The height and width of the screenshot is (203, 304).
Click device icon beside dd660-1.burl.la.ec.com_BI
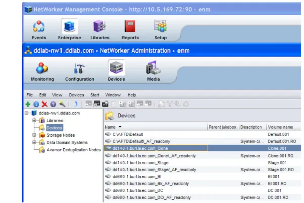[x=108, y=176]
